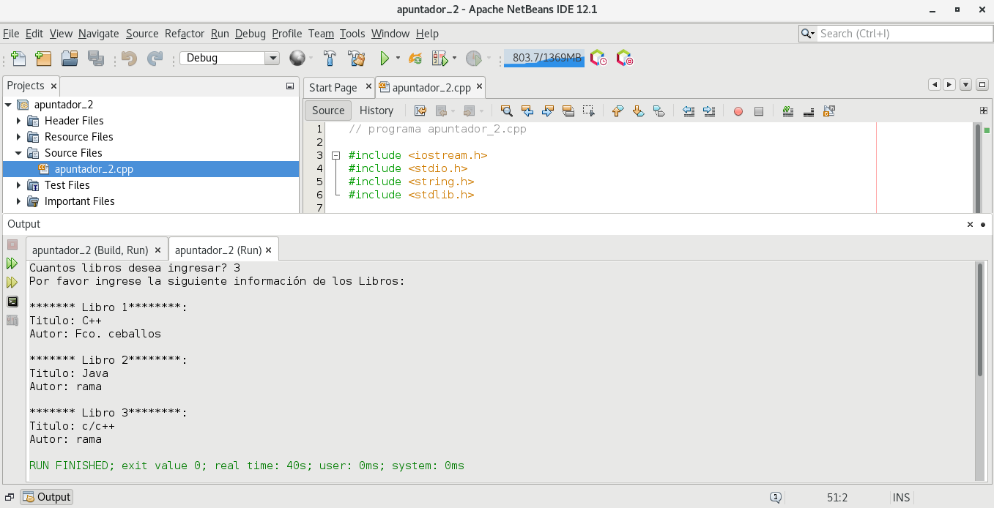
Task: Expand the Header Files tree node
Action: point(19,121)
